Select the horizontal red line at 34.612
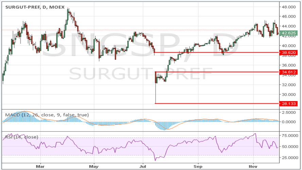 [217, 72]
